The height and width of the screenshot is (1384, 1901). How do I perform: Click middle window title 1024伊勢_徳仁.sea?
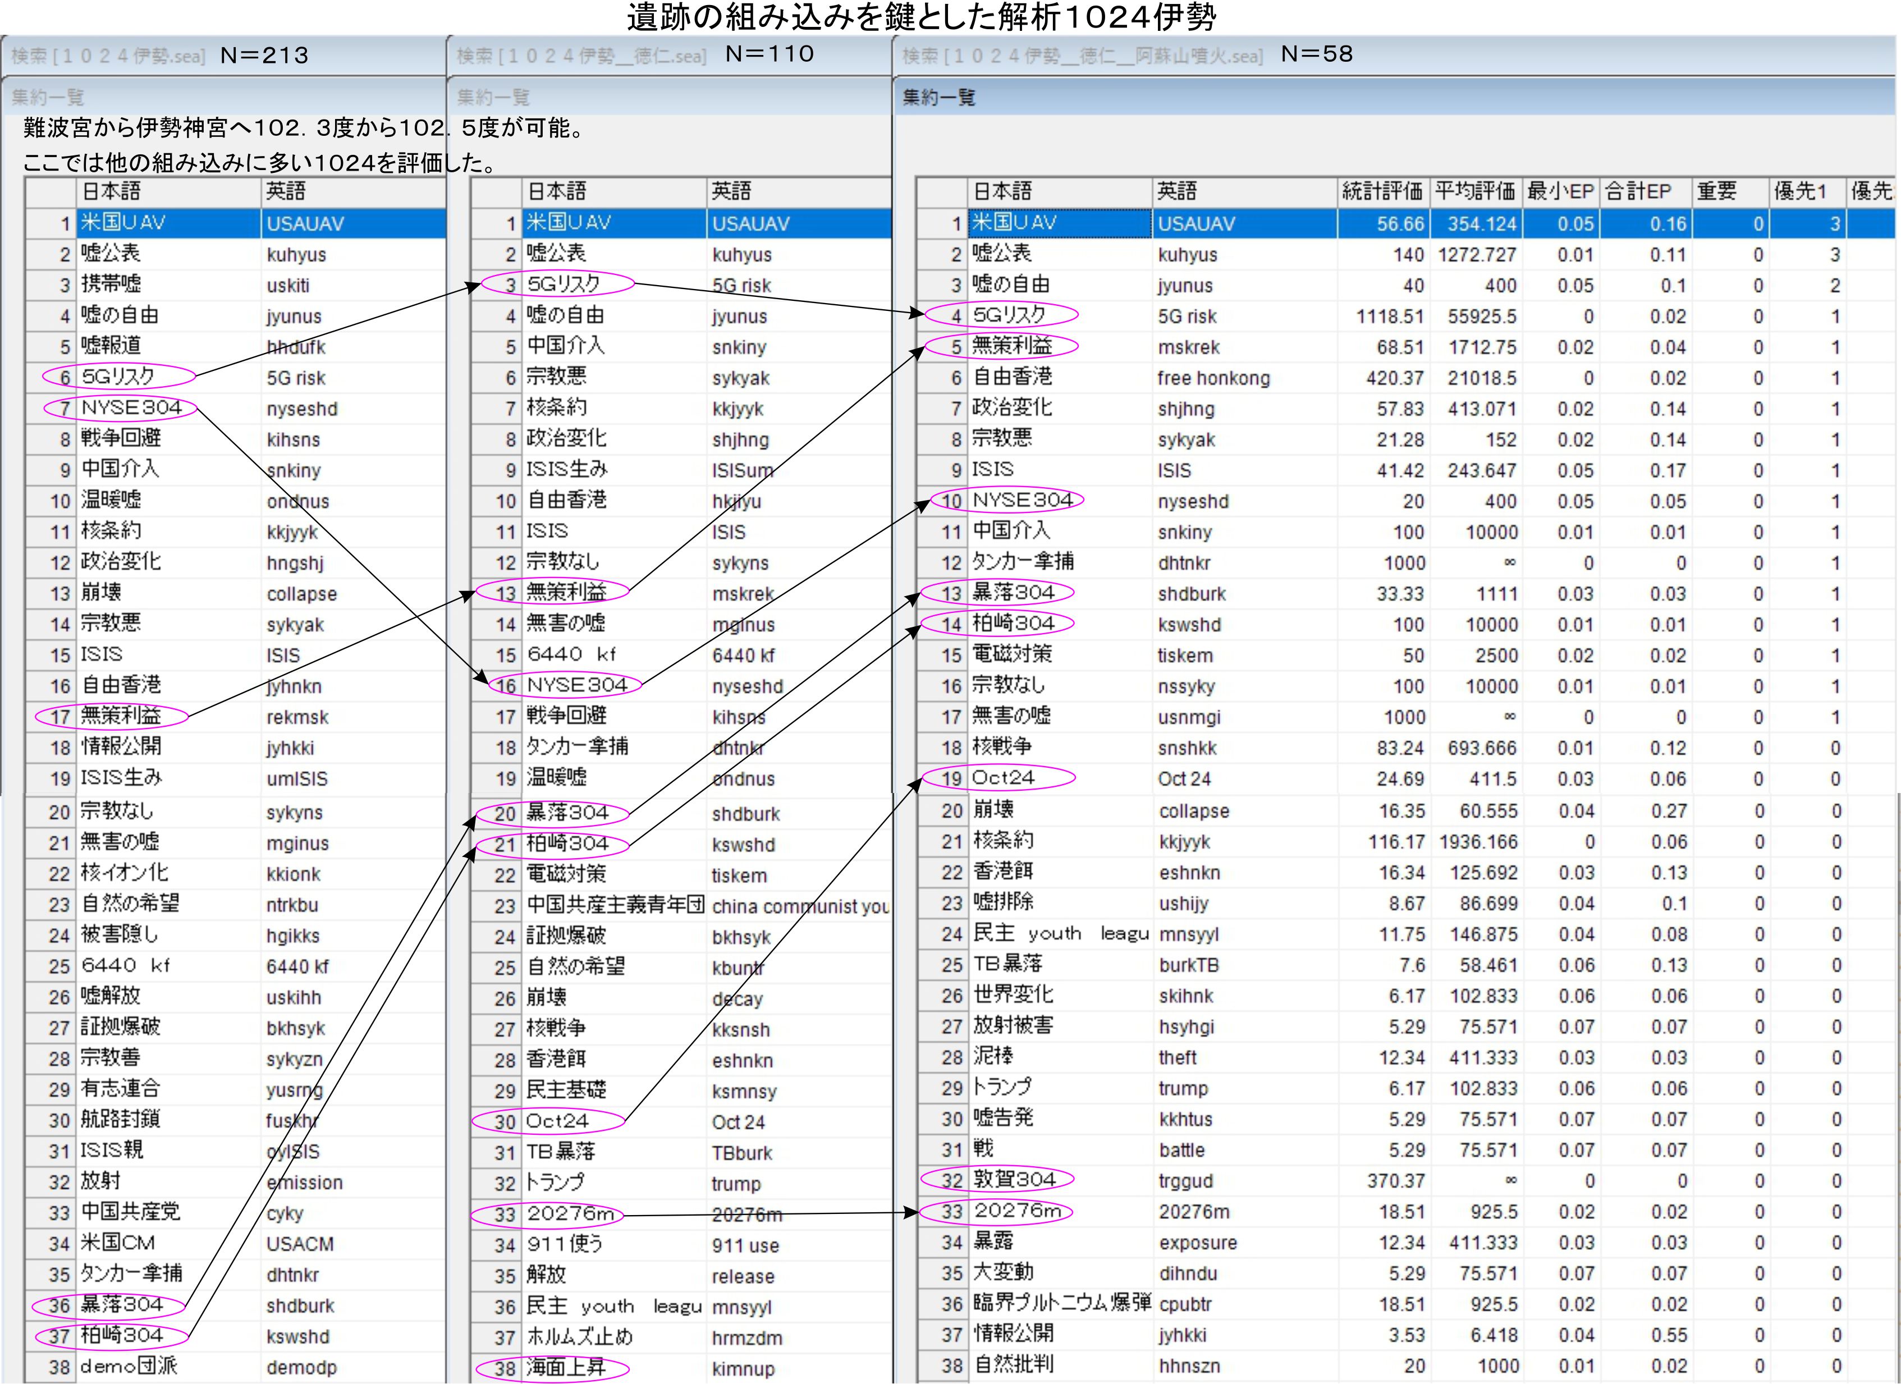coord(581,56)
